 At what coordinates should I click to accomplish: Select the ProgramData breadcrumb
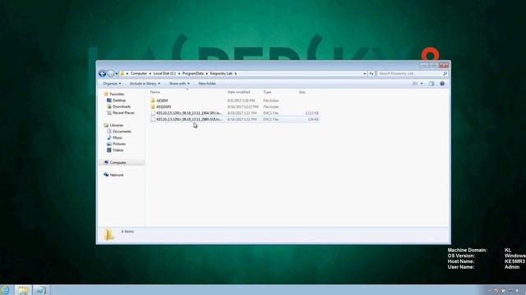click(x=193, y=73)
